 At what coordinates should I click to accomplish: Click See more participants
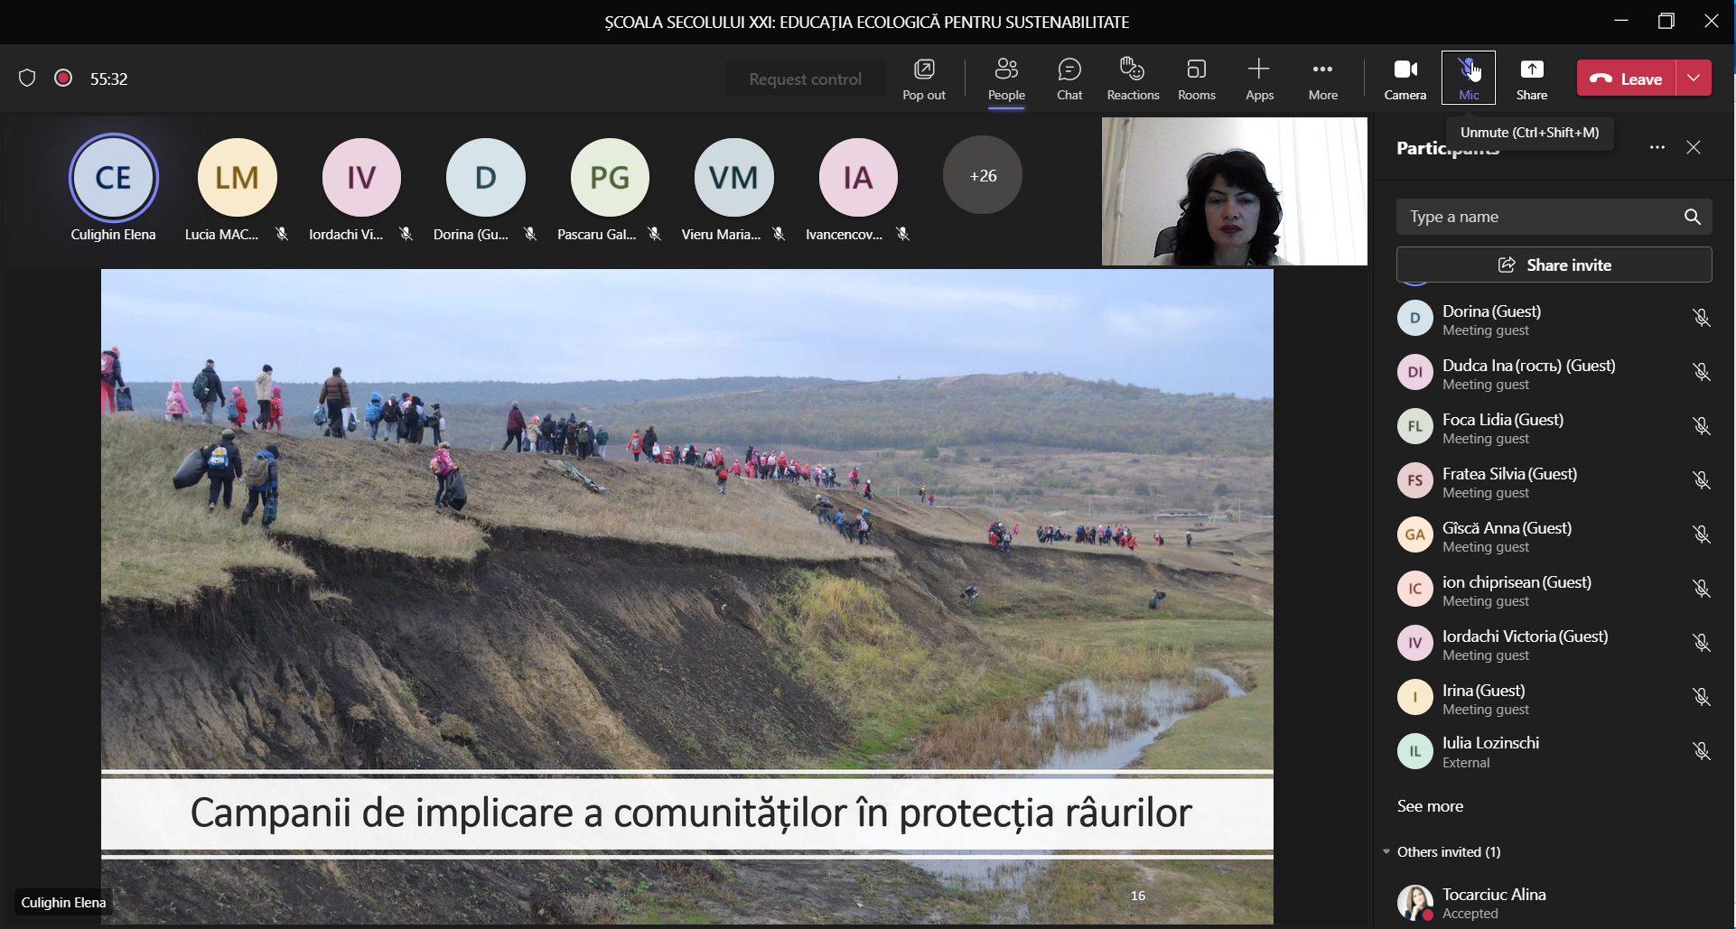(1430, 806)
